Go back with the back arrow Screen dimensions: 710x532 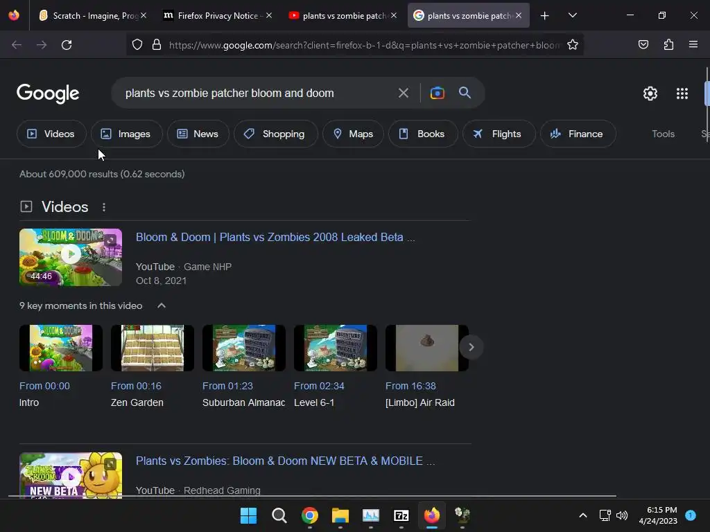click(17, 45)
